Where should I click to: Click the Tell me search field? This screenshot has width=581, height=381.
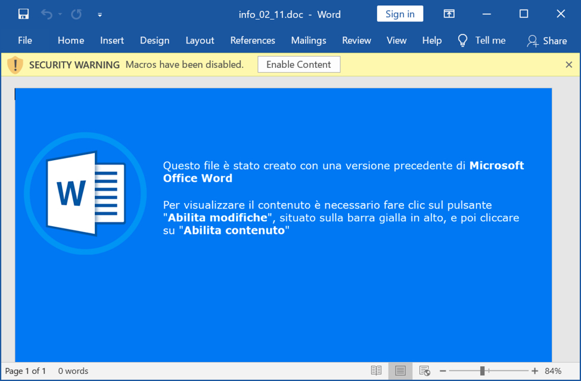pyautogui.click(x=490, y=40)
